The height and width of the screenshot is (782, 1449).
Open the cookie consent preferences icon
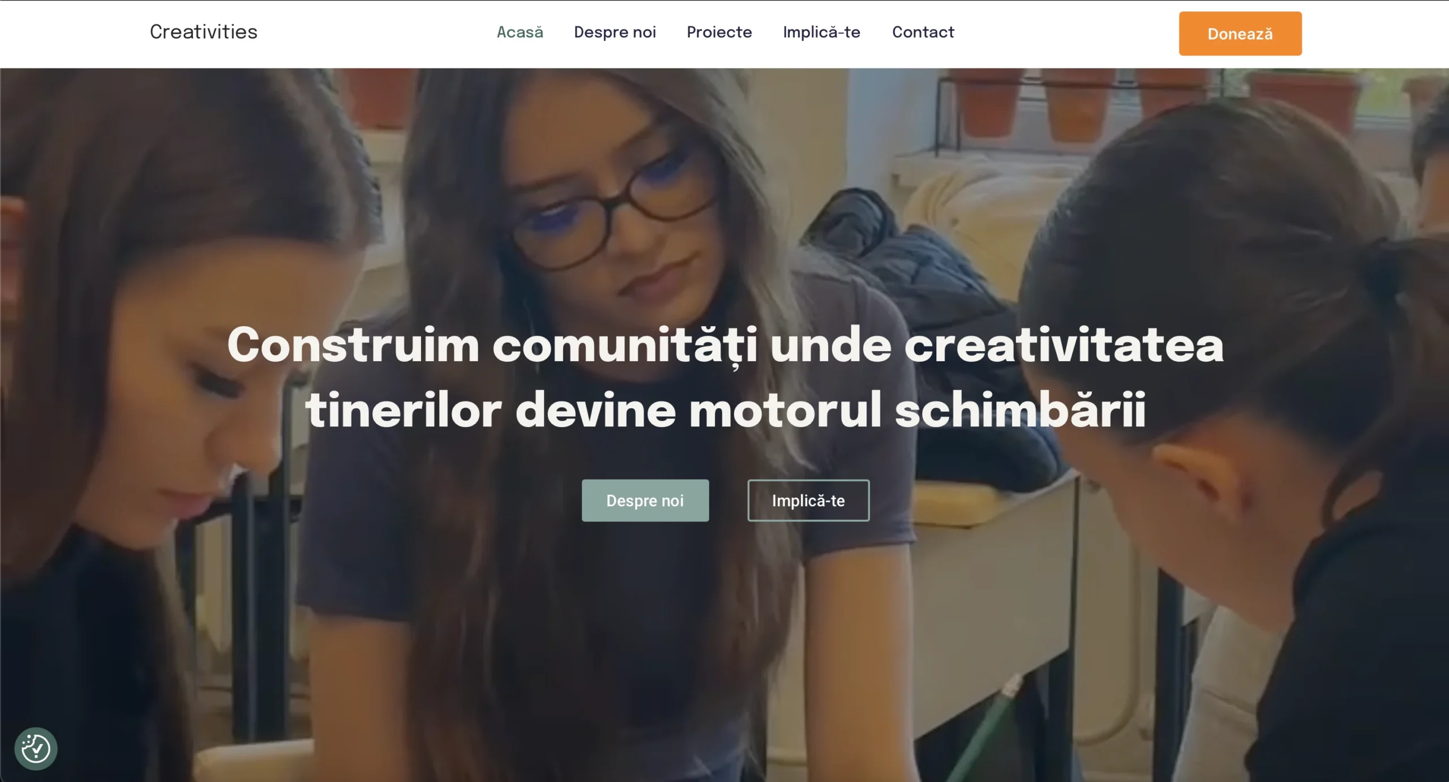click(36, 749)
